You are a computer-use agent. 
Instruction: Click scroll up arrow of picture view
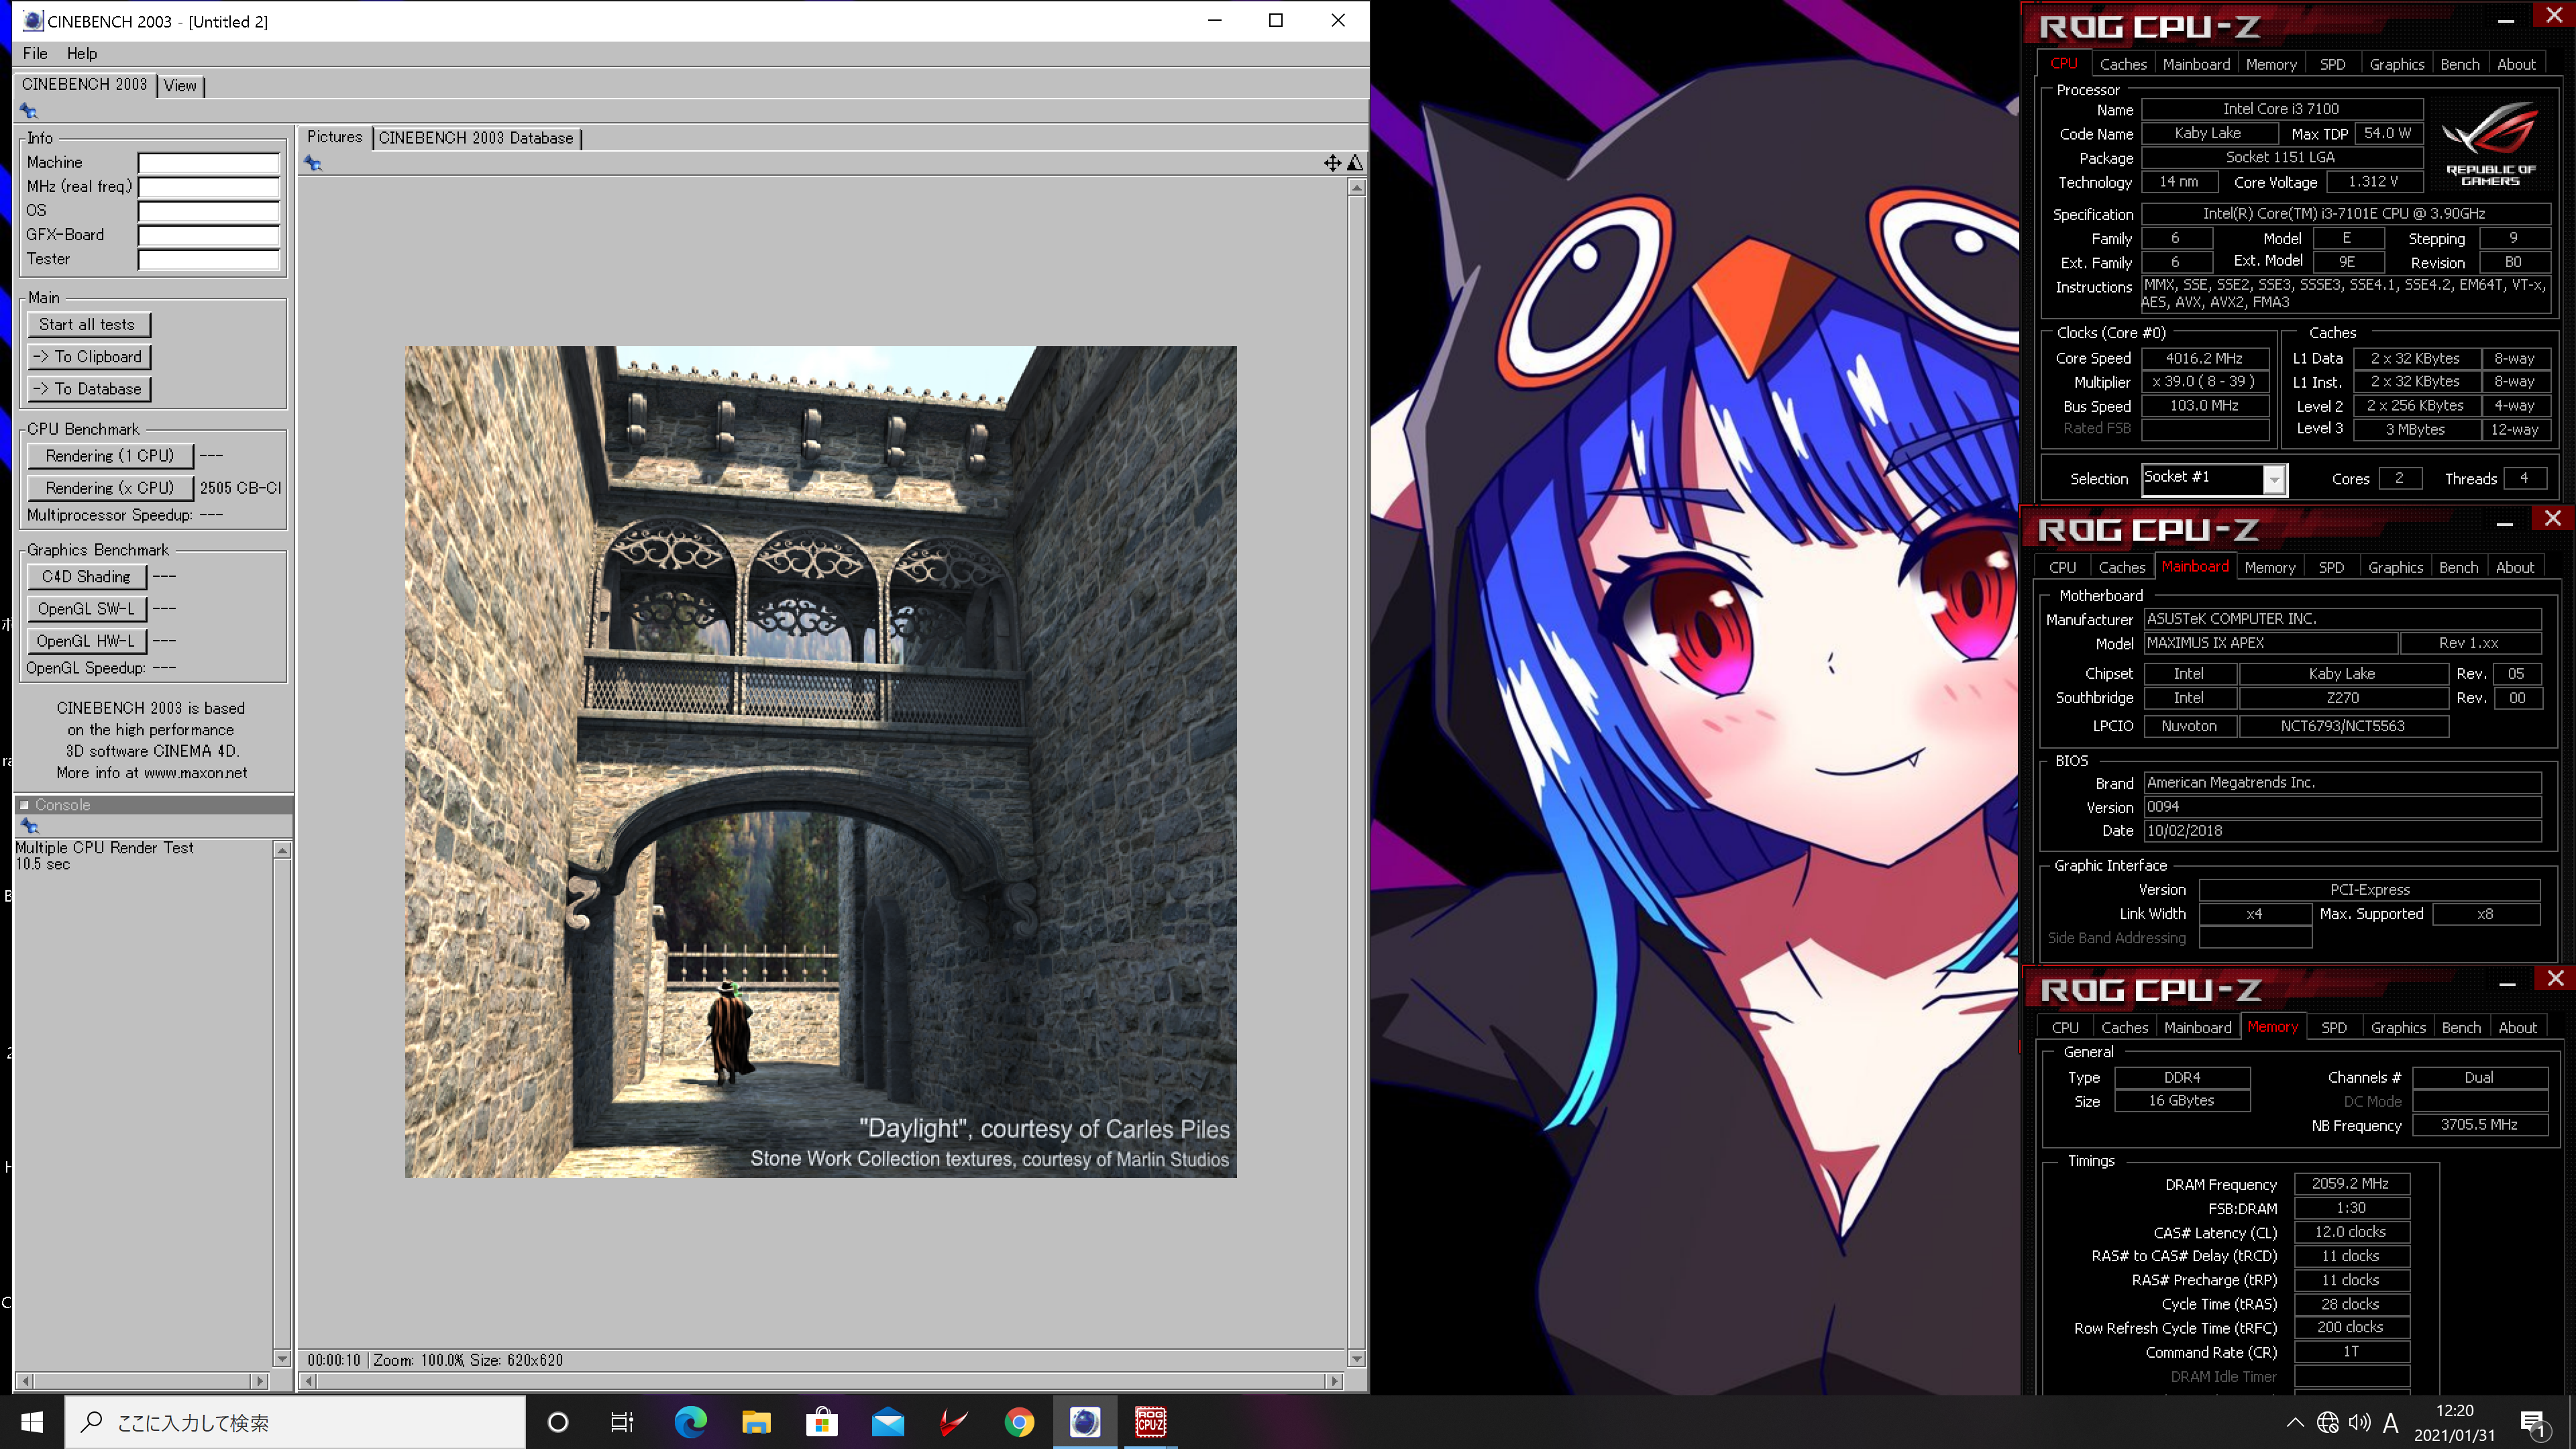[x=1356, y=187]
